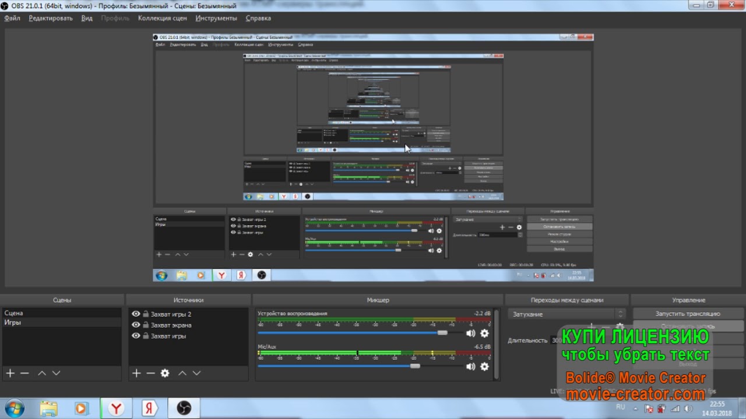Move selected source down in the list
This screenshot has width=746, height=419.
pos(196,373)
